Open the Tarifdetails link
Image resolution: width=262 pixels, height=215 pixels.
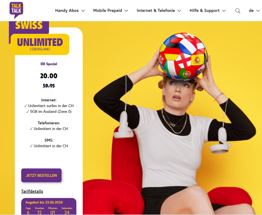32,191
